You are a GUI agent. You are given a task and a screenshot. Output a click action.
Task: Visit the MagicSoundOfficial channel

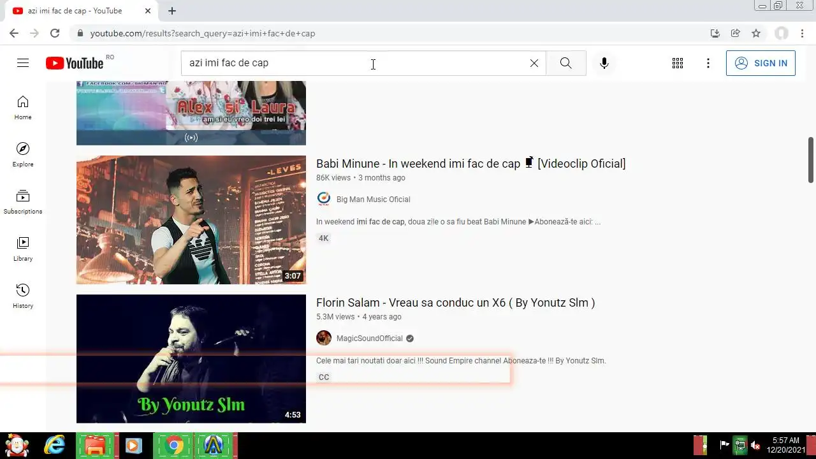[x=370, y=339]
